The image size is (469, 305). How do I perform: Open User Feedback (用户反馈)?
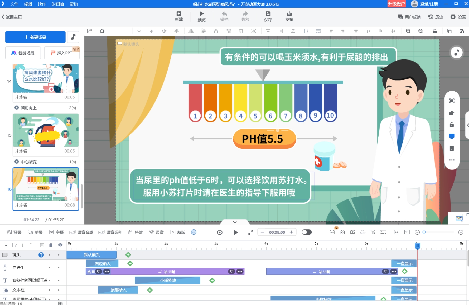[409, 17]
